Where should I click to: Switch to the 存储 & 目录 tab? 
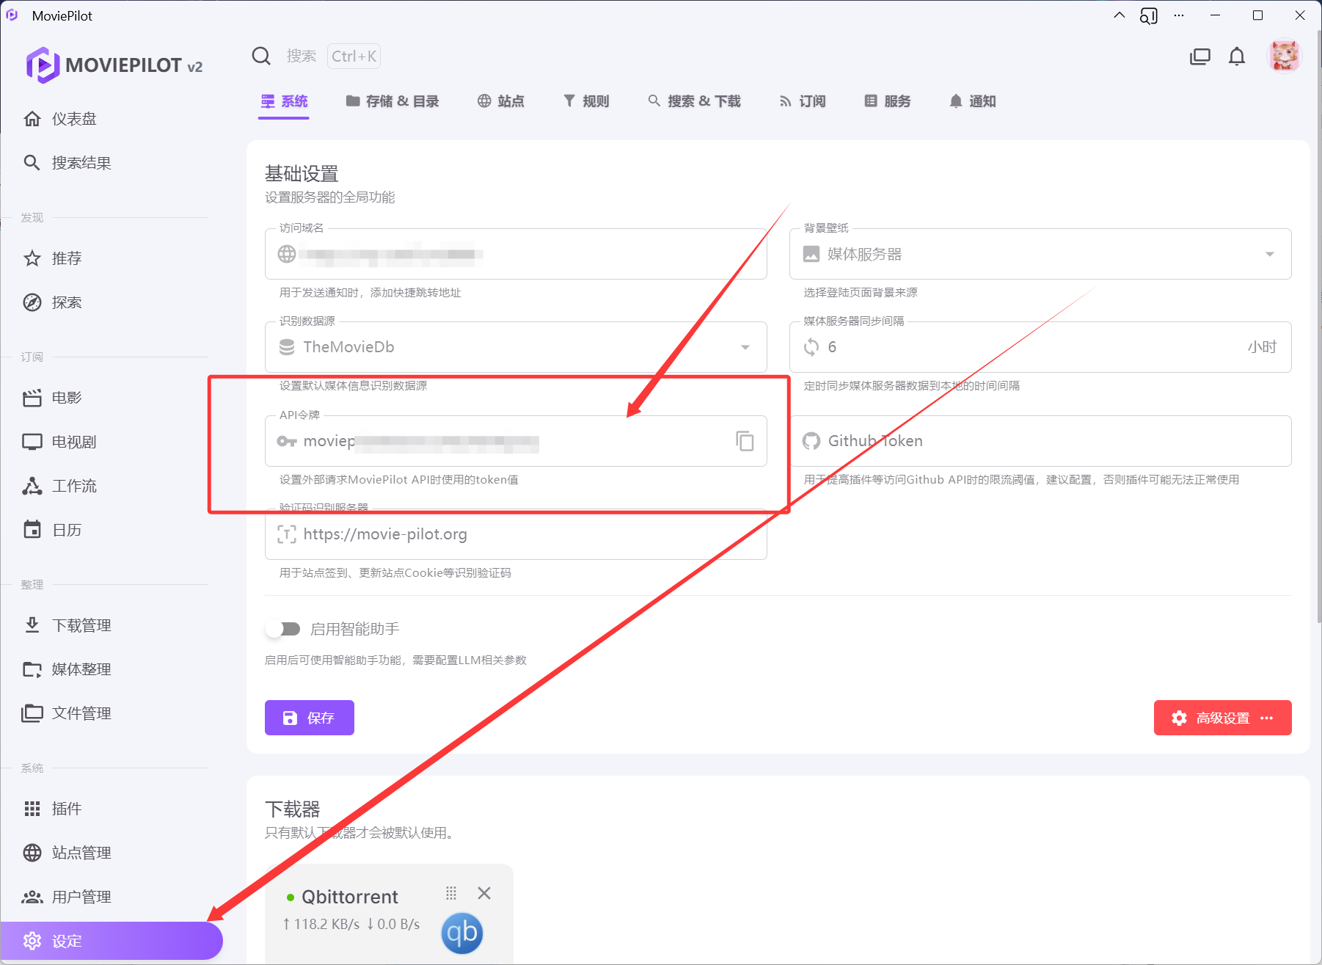click(392, 101)
